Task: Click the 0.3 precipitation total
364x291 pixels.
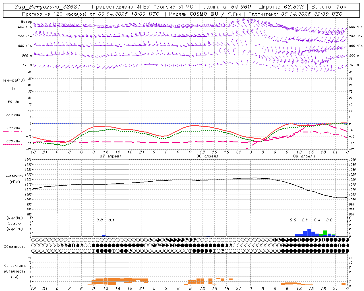Action: click(x=100, y=220)
